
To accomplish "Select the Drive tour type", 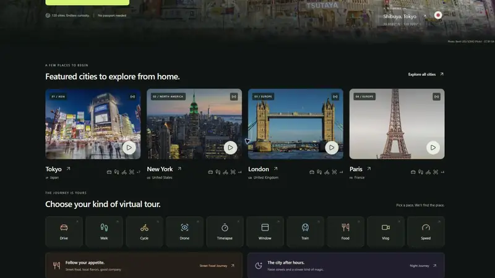I will tap(64, 231).
